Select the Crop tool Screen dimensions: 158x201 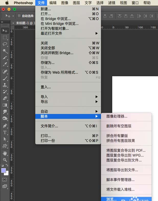pos(5,58)
